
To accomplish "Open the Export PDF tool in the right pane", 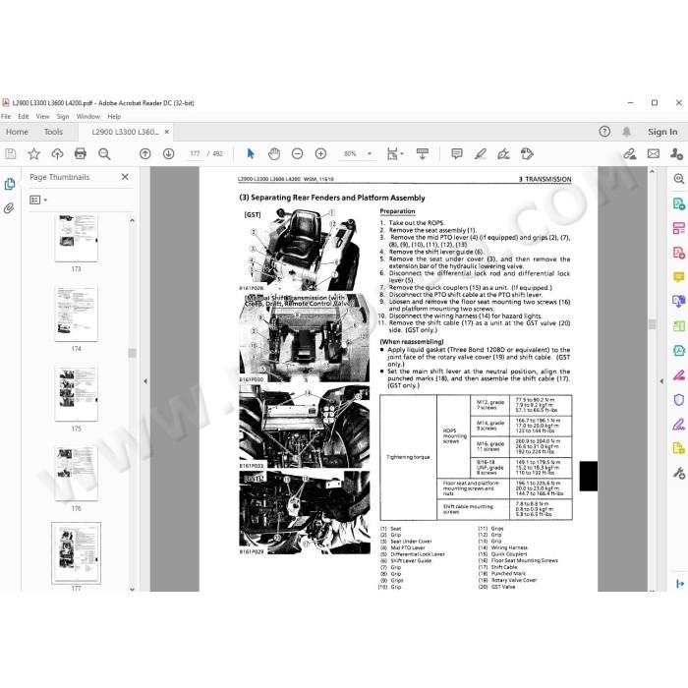I will 678,204.
